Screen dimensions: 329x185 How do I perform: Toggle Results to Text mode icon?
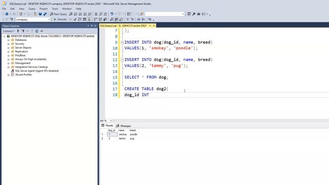[112, 20]
